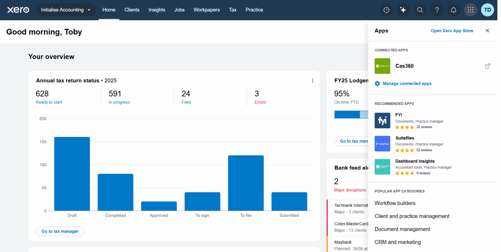Click the Manage connected apps gear icon
The height and width of the screenshot is (252, 501).
(x=377, y=83)
